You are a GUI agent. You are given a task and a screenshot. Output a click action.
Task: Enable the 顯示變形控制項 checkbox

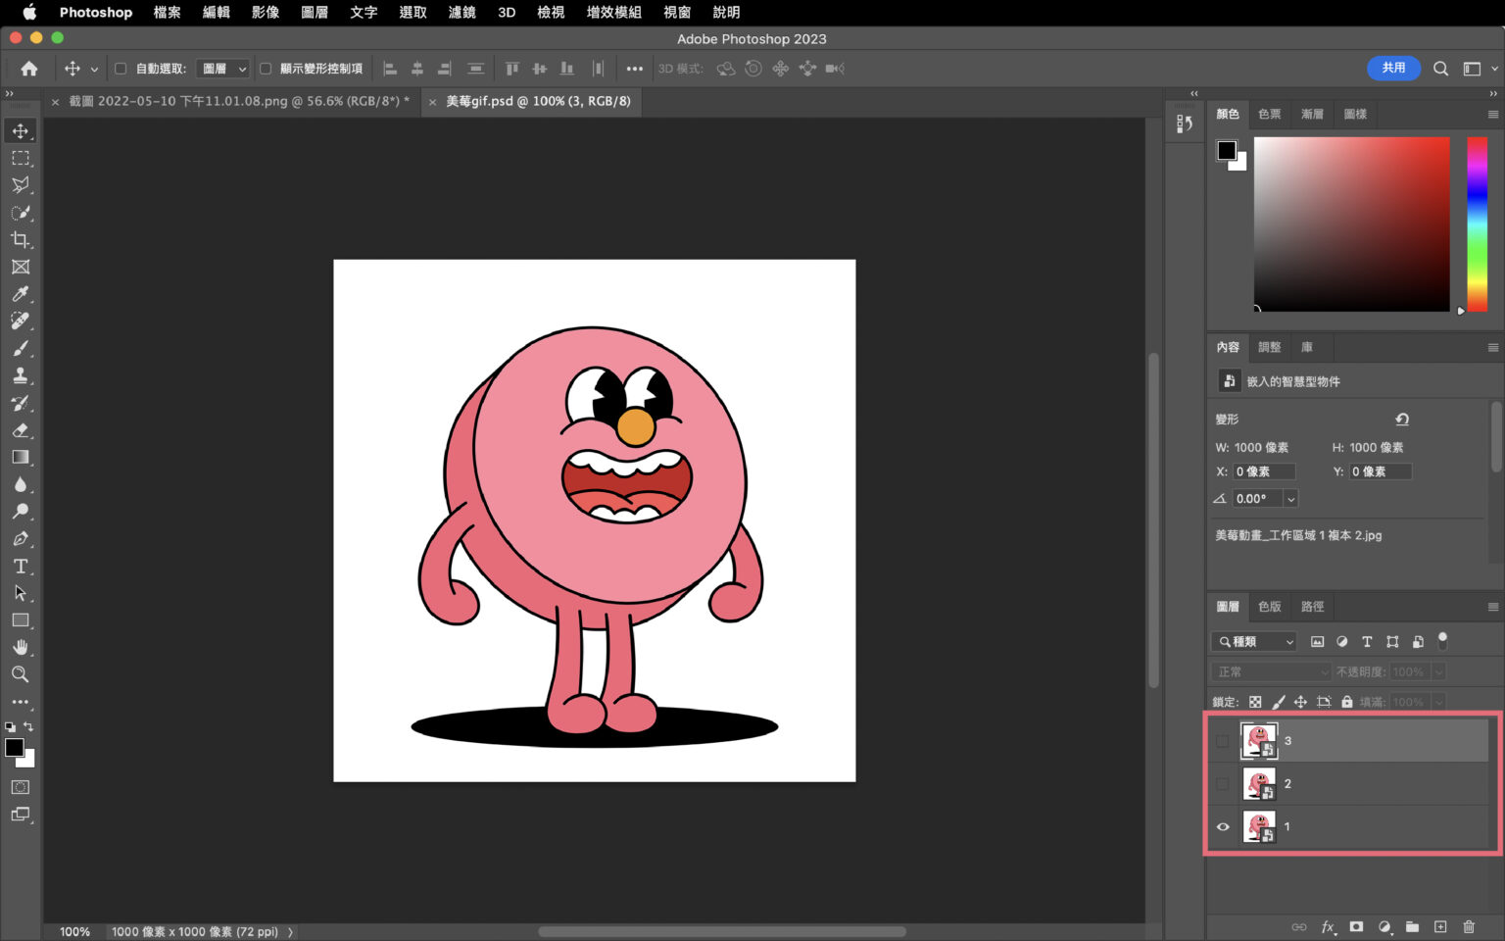(266, 69)
